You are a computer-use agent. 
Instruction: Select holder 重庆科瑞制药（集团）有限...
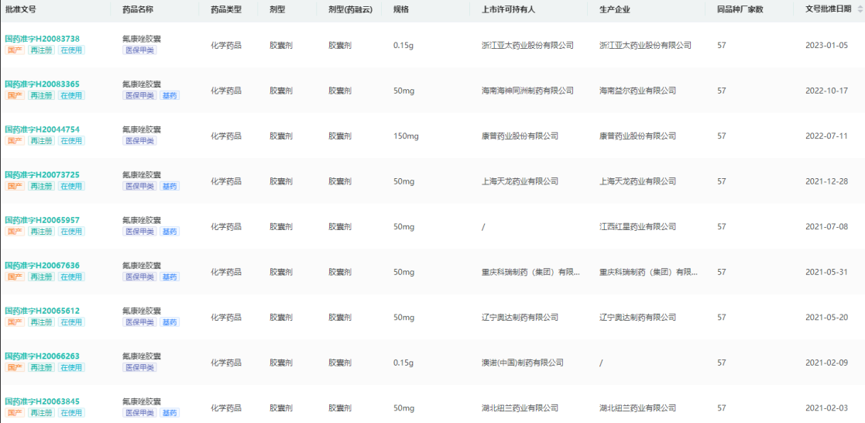coord(530,272)
